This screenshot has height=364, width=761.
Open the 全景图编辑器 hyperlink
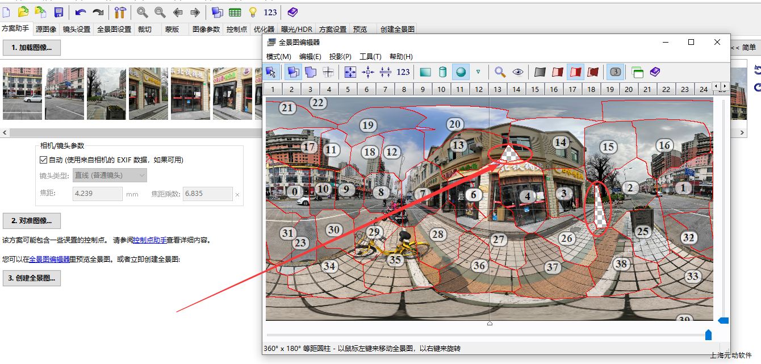(49, 259)
